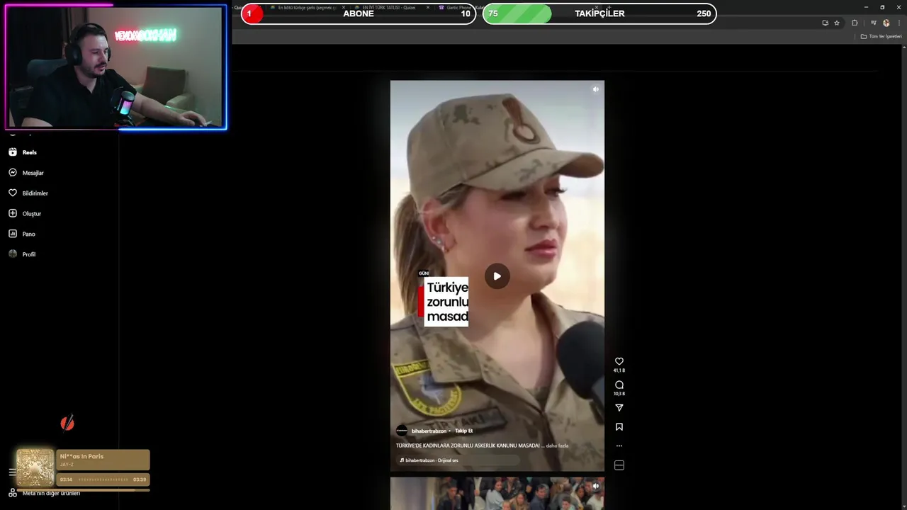907x510 pixels.
Task: Switch to the 'EN İYİ TÜRK TATLISI - Quizei' tab
Action: pyautogui.click(x=388, y=8)
